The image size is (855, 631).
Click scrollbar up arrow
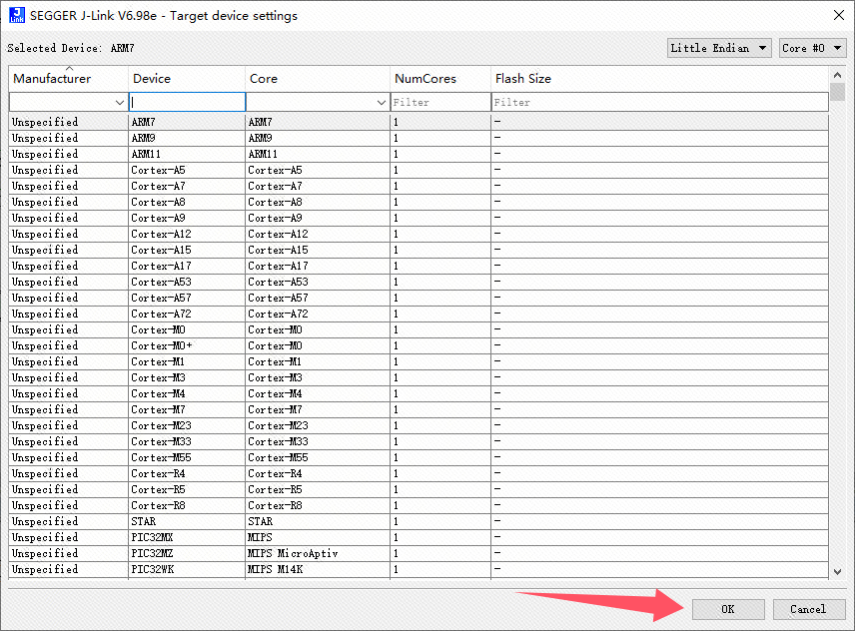(838, 75)
